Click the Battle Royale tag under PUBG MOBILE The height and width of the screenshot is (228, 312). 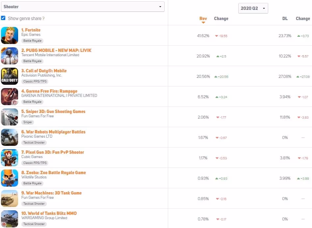coord(33,61)
